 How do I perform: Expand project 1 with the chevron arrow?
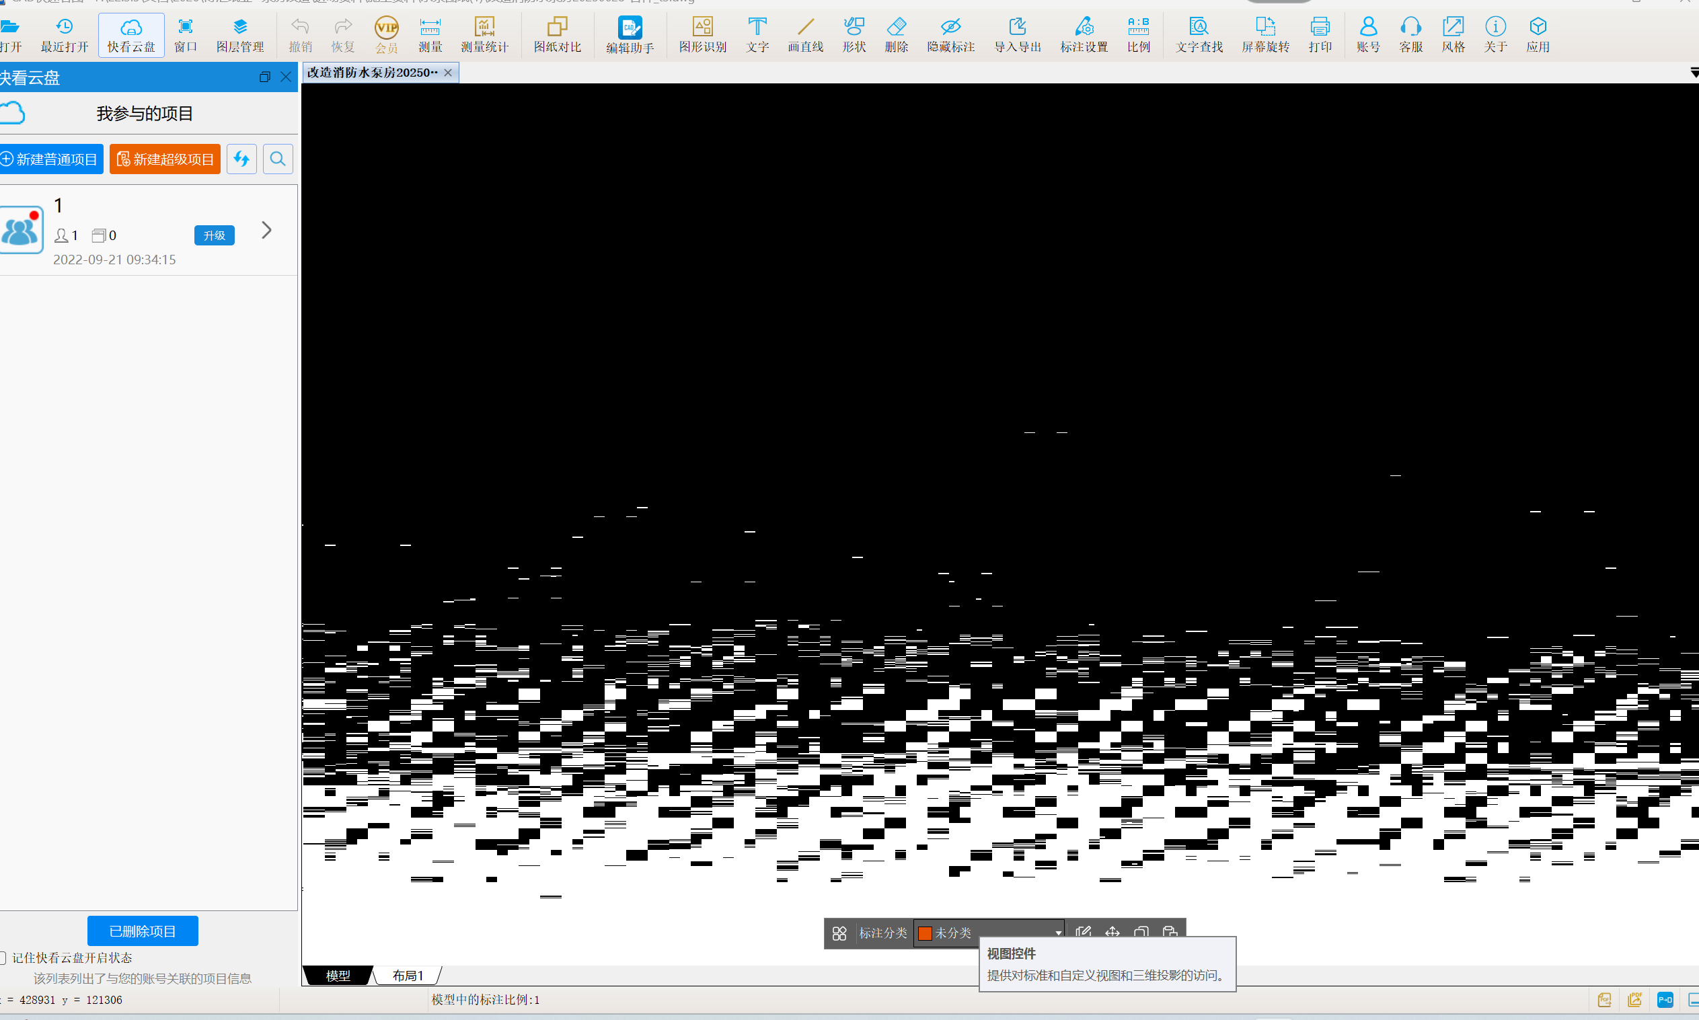pyautogui.click(x=267, y=230)
